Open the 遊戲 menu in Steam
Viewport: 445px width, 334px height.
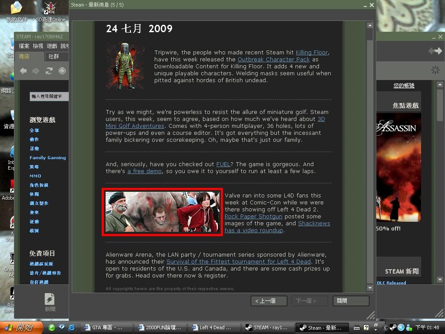(52, 46)
